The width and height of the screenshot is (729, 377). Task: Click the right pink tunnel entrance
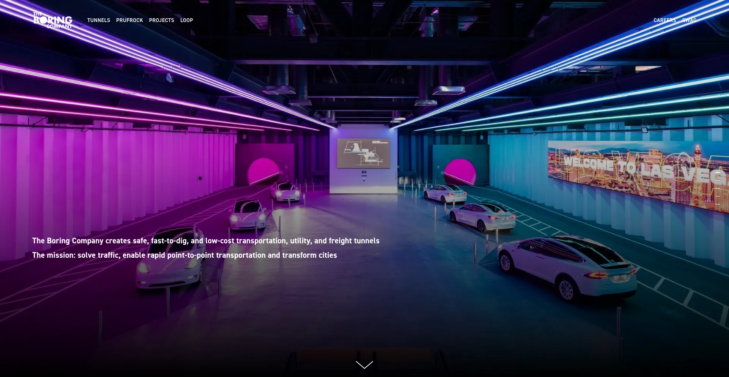point(459,172)
